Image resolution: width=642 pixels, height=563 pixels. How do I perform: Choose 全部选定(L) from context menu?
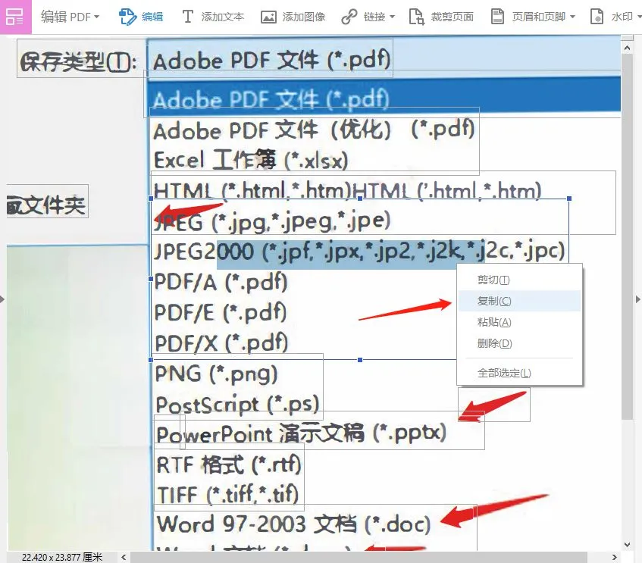[519, 373]
